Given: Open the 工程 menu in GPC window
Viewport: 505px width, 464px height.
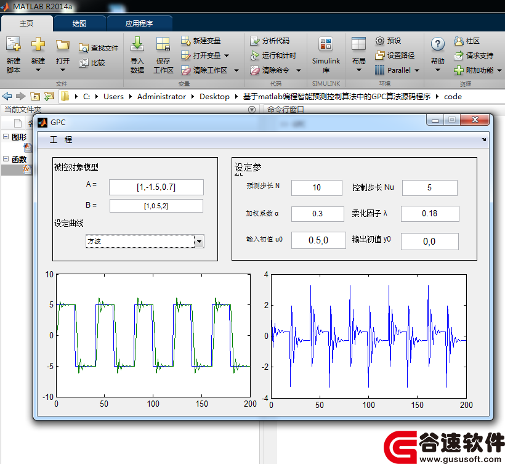Looking at the screenshot, I should point(61,139).
